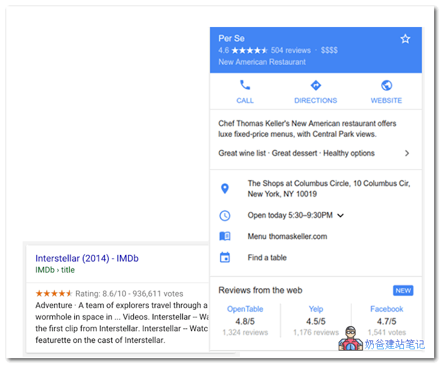Click the location pin icon
441x365 pixels.
(x=225, y=188)
